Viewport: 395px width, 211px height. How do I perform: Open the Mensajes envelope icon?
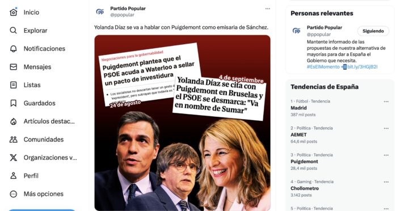click(14, 67)
